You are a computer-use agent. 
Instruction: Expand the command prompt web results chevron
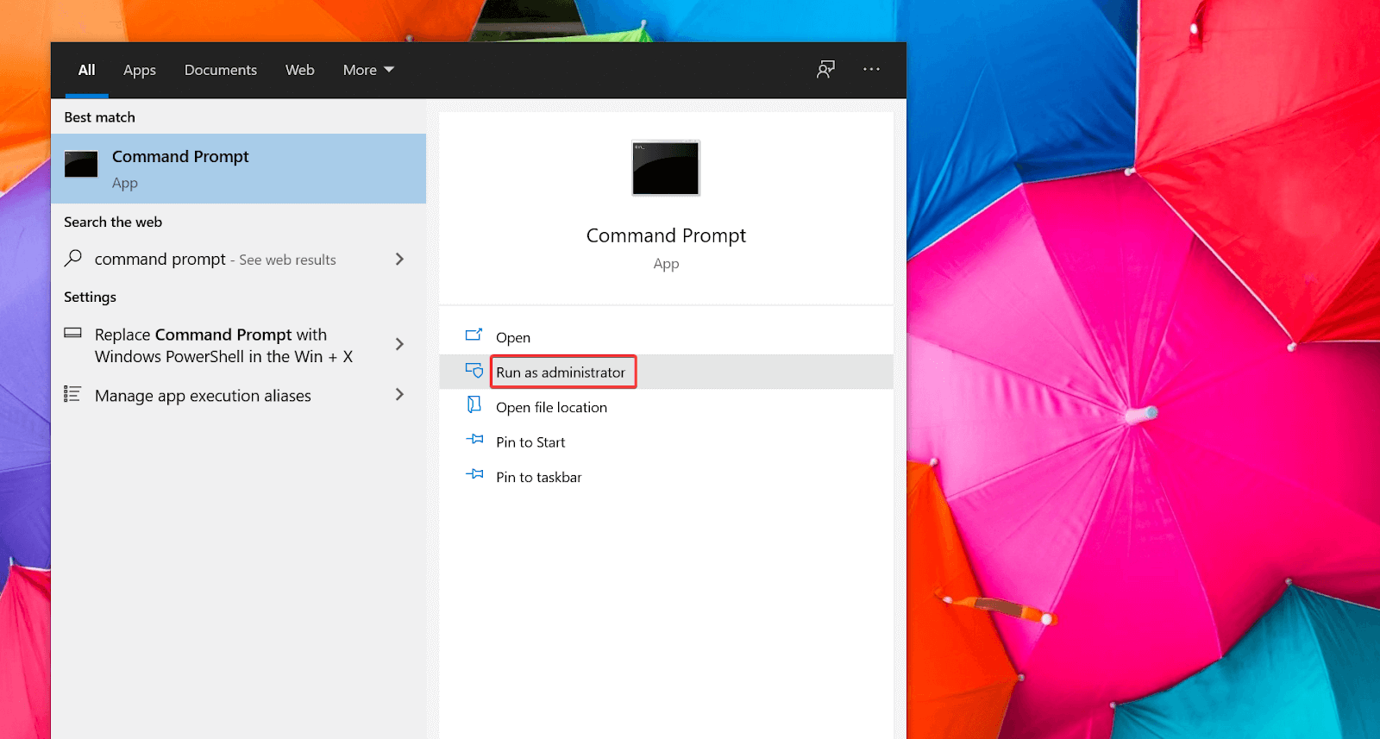399,259
